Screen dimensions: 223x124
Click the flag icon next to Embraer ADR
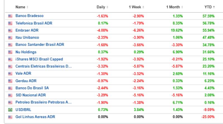pos(10,31)
